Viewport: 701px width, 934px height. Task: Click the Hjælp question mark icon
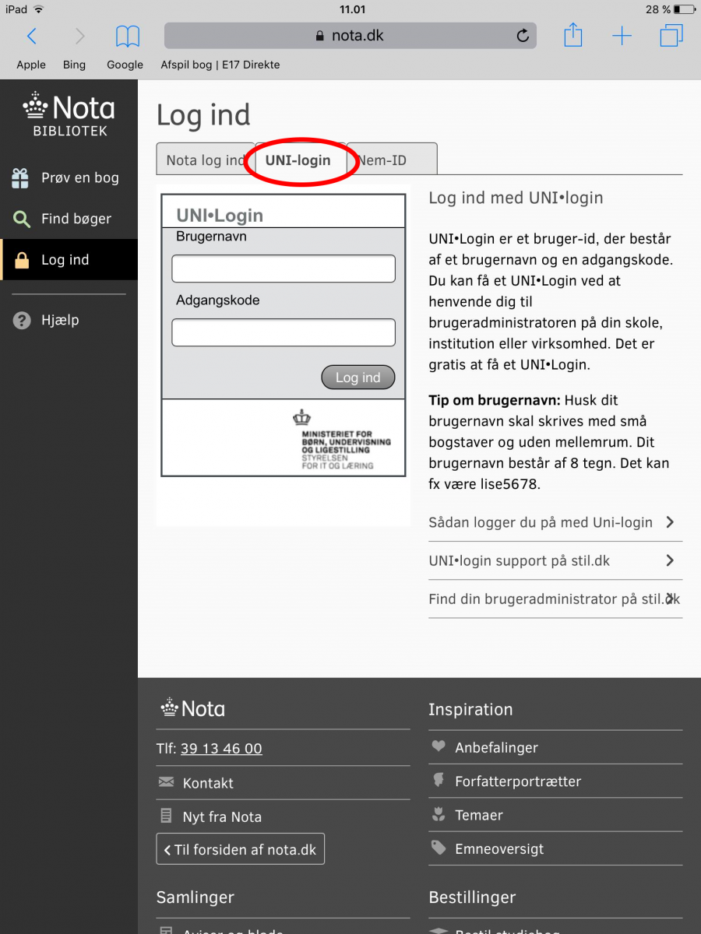click(x=21, y=320)
